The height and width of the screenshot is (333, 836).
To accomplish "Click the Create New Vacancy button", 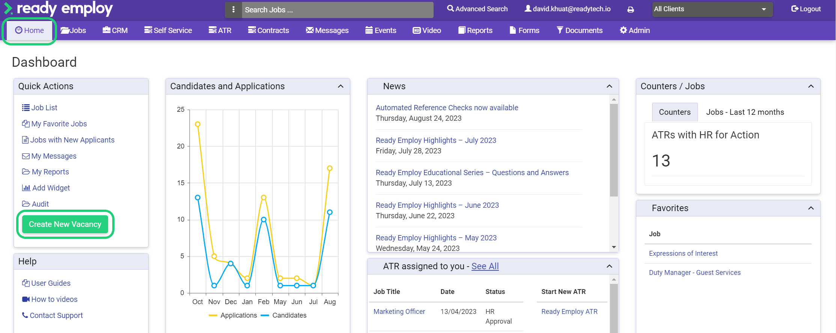I will click(x=65, y=224).
